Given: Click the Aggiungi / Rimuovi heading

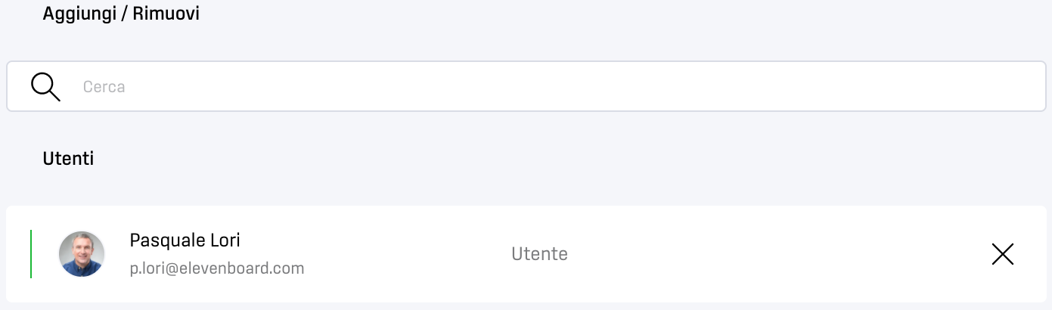Looking at the screenshot, I should [x=121, y=14].
